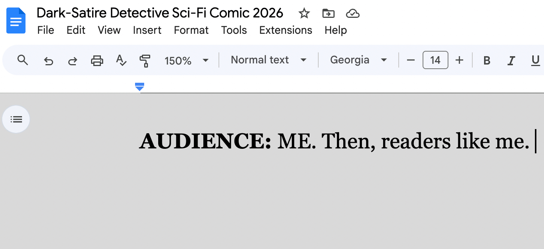Image resolution: width=544 pixels, height=249 pixels.
Task: Toggle underline formatting
Action: (535, 60)
